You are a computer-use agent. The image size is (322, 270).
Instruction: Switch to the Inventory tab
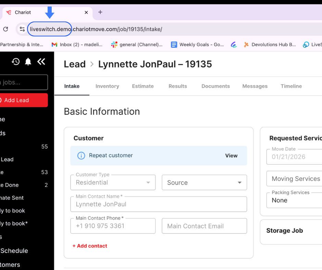pos(107,86)
